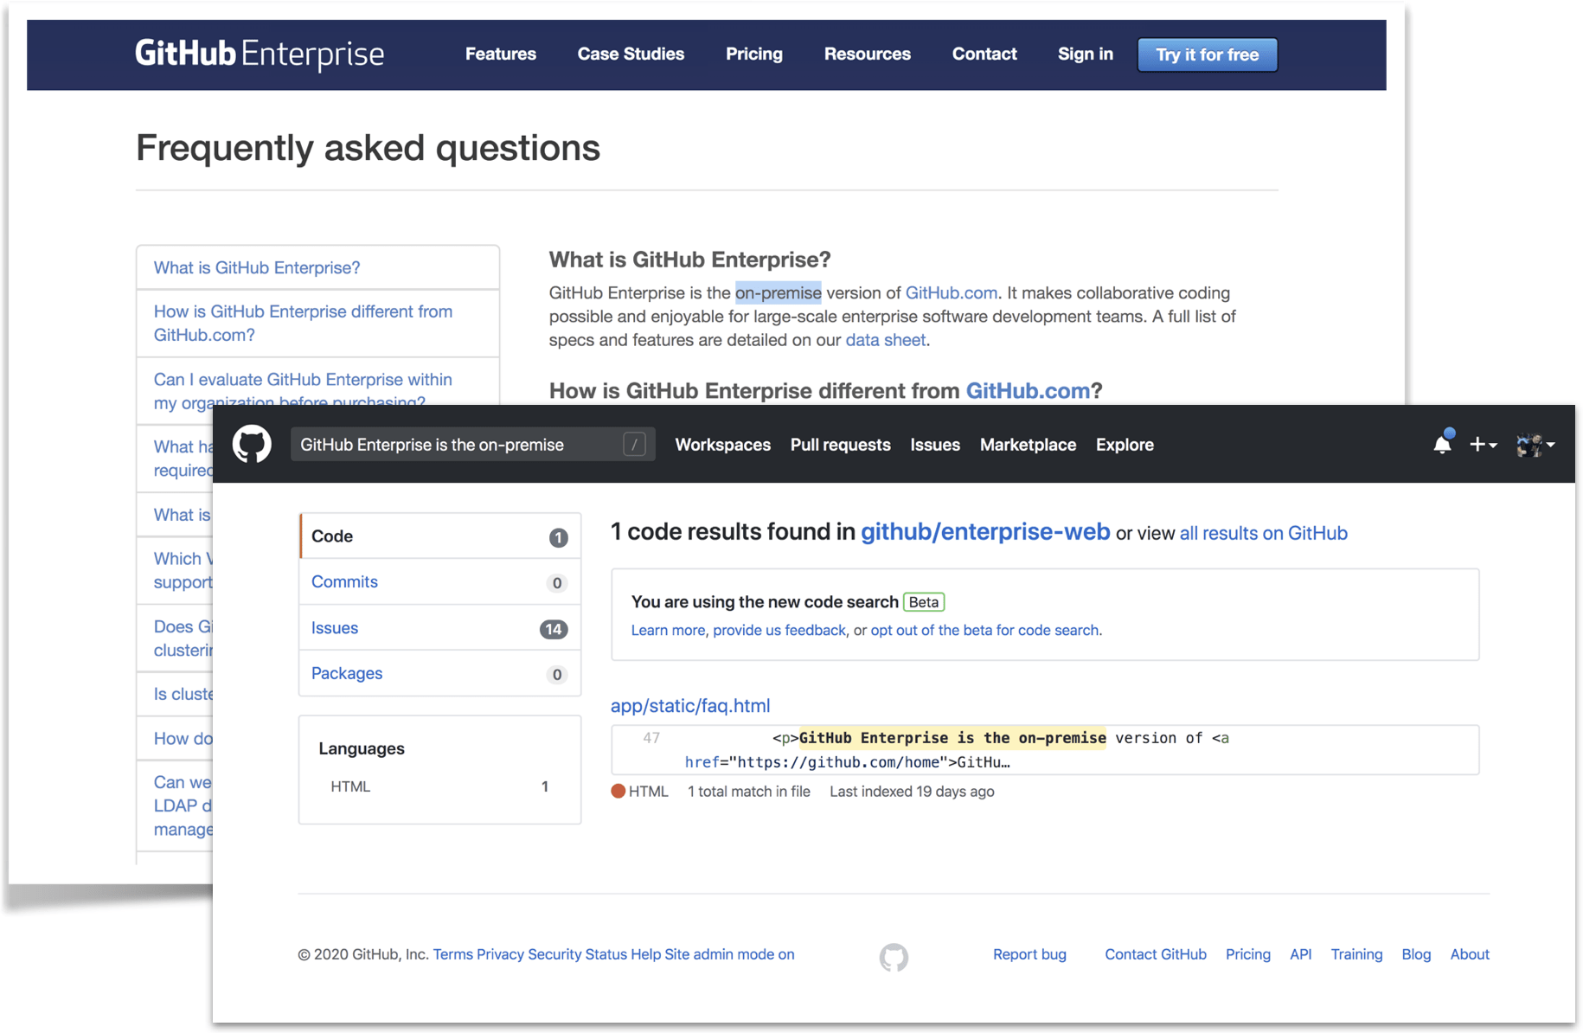Select the Issues search results tab
Viewport: 1583px width, 1033px height.
(440, 628)
